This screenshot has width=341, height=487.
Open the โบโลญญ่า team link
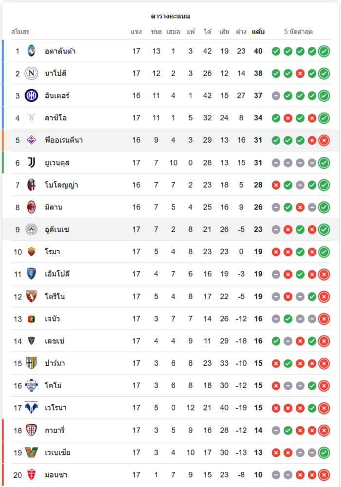(x=61, y=185)
